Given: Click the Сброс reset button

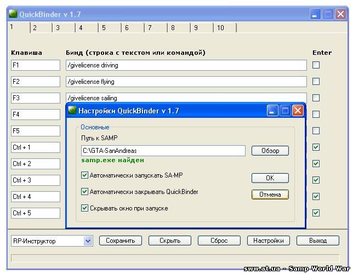Looking at the screenshot, I should tap(219, 241).
